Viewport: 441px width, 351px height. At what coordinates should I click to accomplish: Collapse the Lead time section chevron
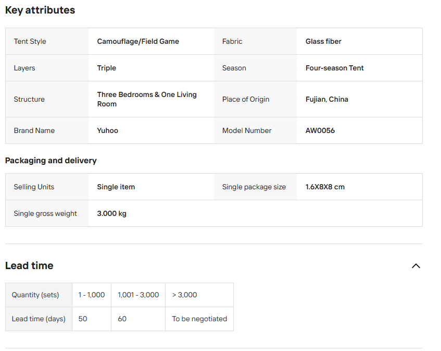[415, 266]
